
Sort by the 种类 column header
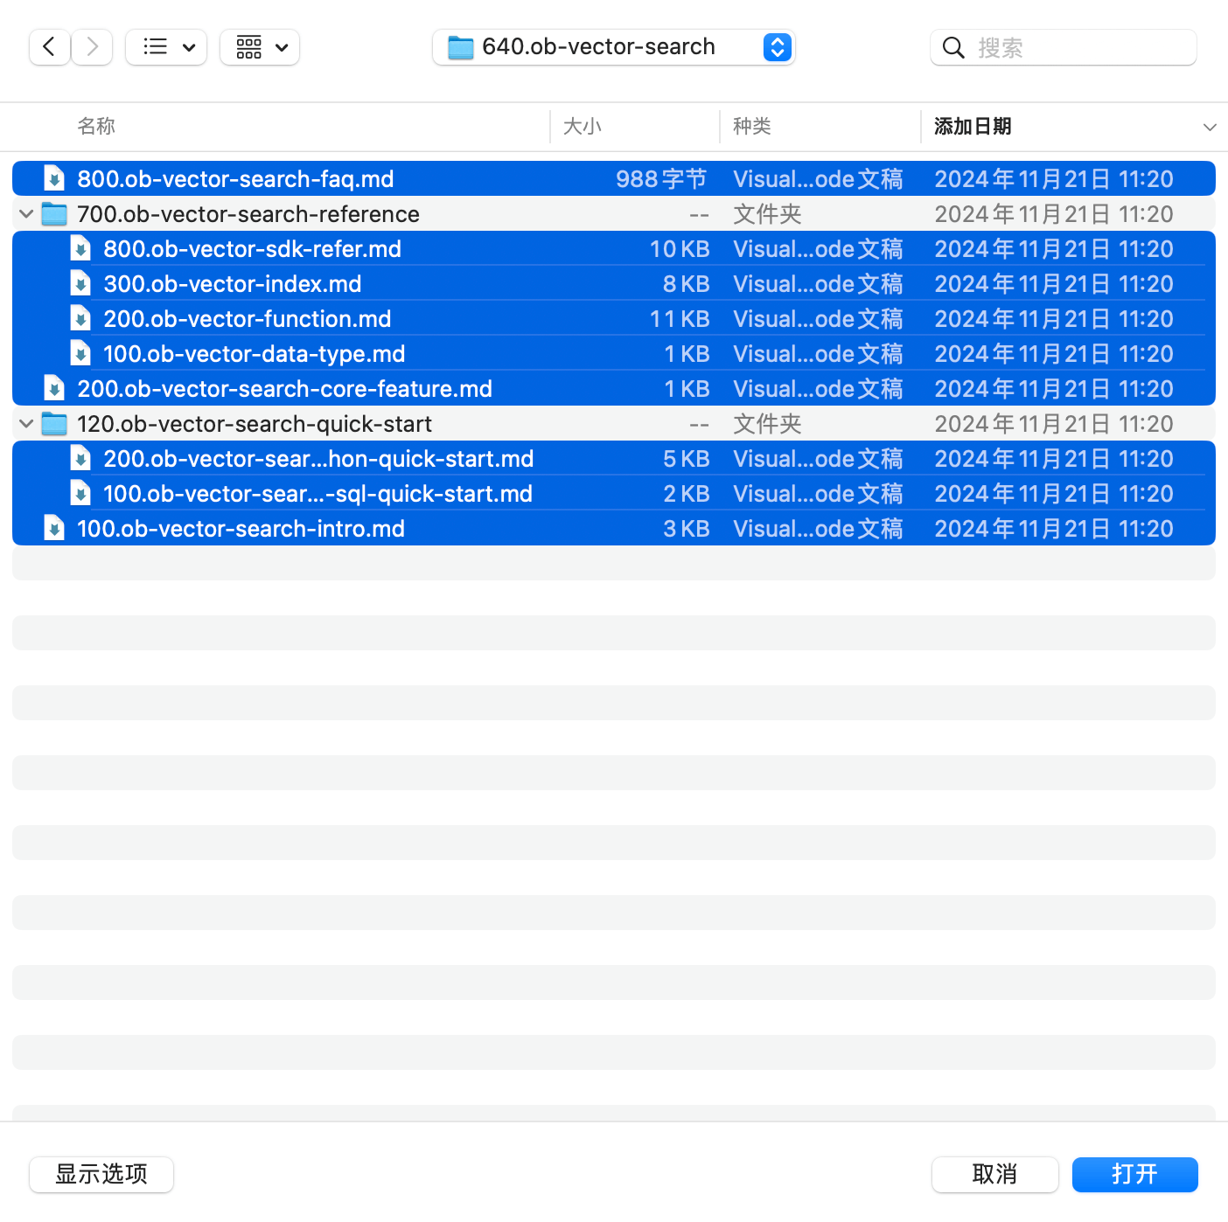752,127
